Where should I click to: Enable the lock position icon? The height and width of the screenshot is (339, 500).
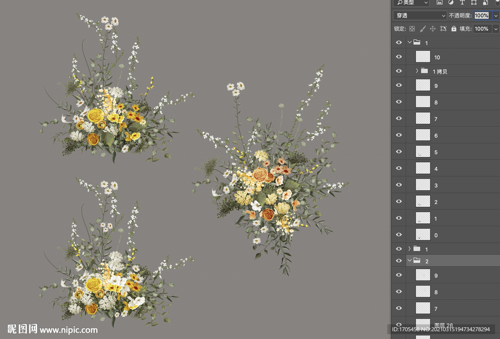point(433,29)
